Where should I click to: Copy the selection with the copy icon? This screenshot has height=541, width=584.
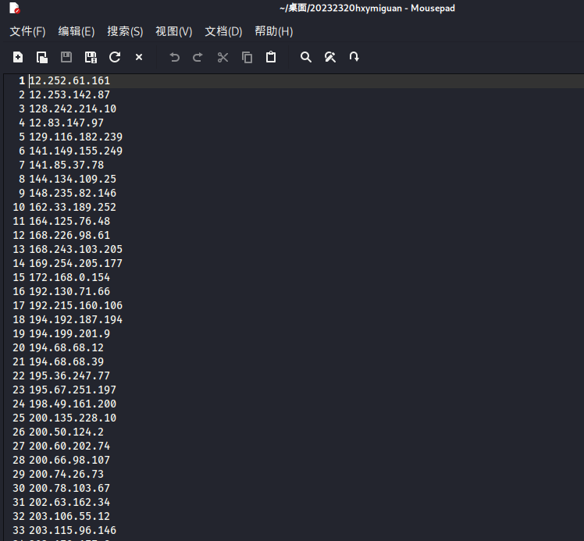247,57
